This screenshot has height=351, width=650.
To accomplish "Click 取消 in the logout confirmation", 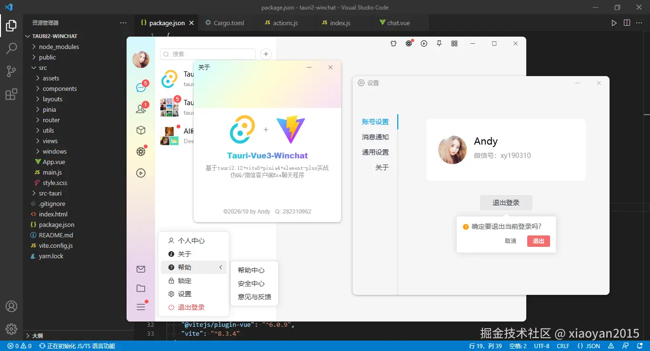I will click(x=511, y=241).
